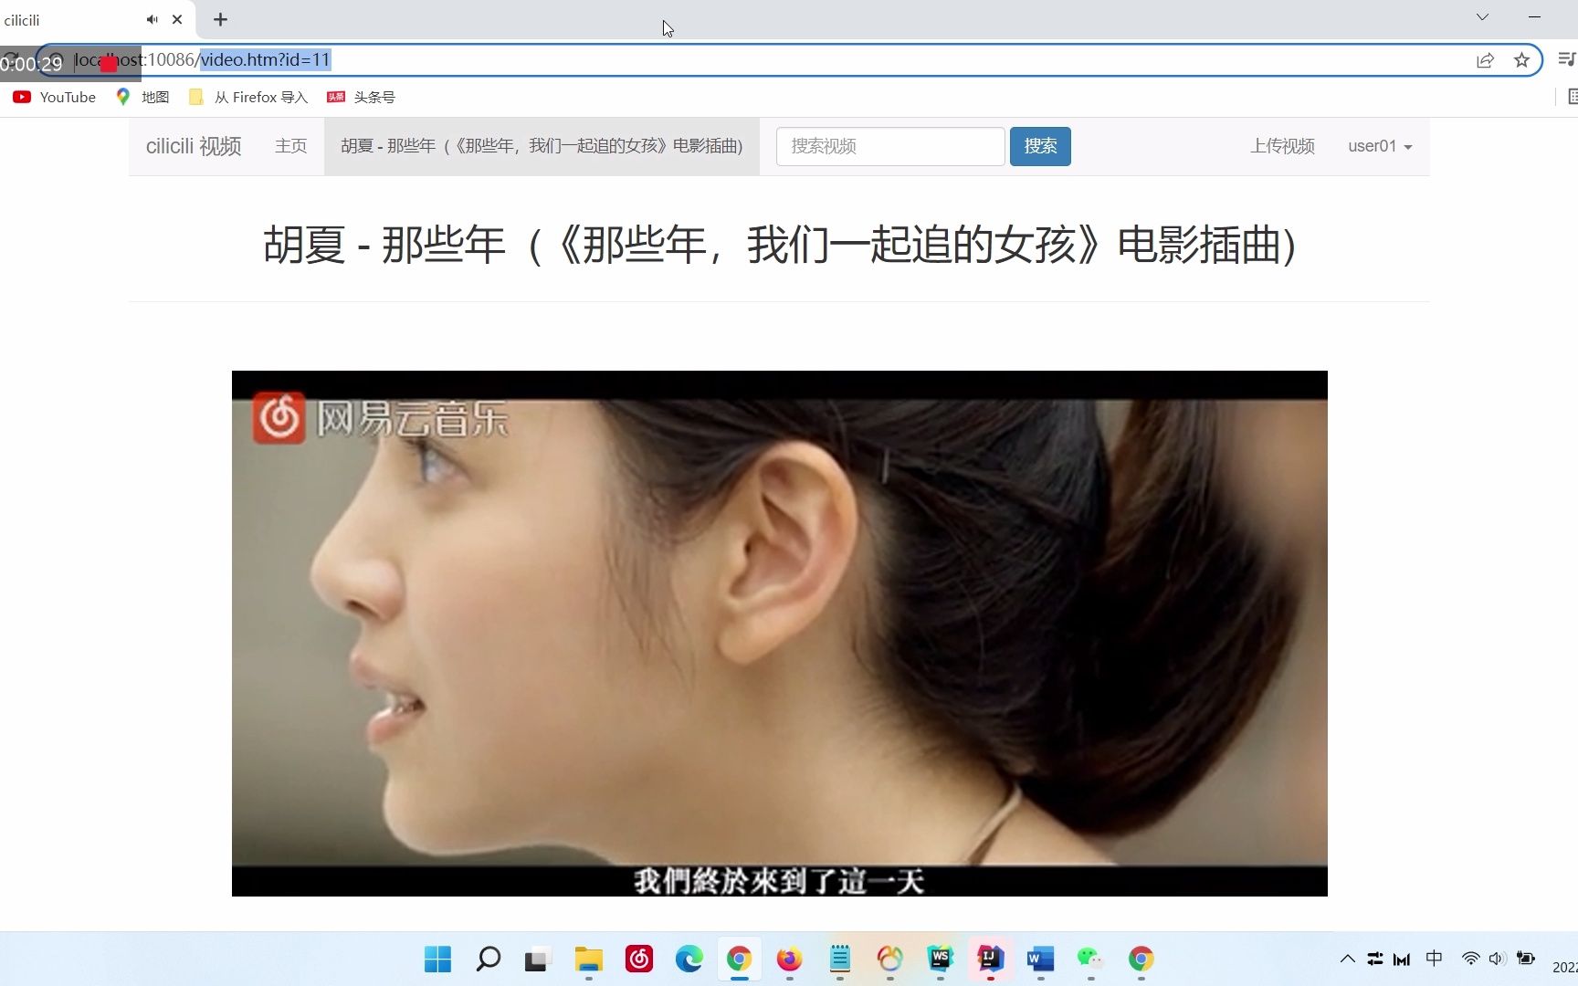
Task: Open the Windows Start menu
Action: point(438,959)
